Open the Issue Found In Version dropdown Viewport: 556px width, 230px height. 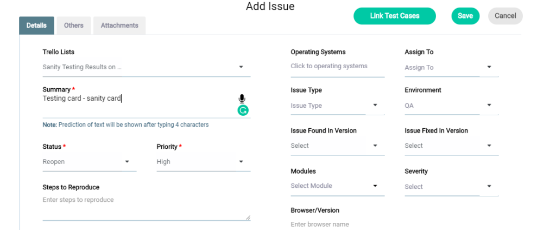click(x=375, y=146)
